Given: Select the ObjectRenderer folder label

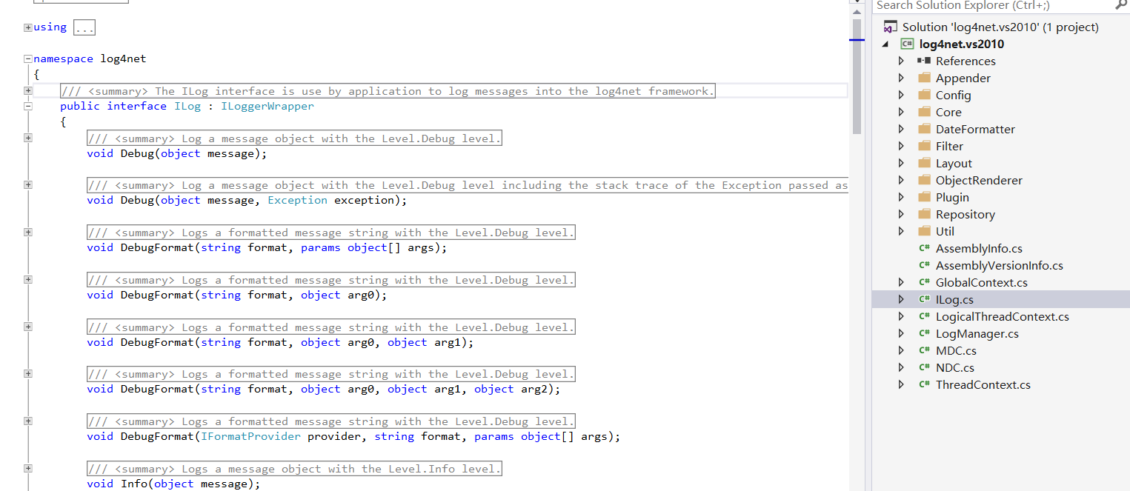Looking at the screenshot, I should pos(979,180).
